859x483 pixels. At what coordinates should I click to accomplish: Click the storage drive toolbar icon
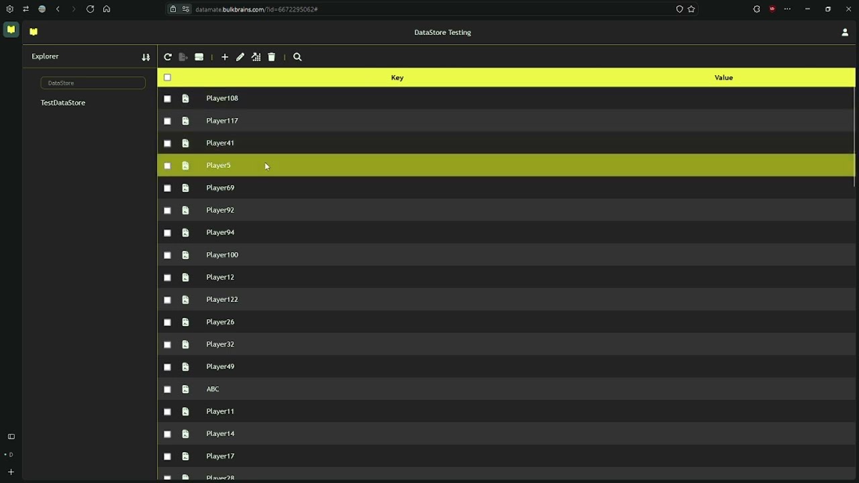[199, 57]
